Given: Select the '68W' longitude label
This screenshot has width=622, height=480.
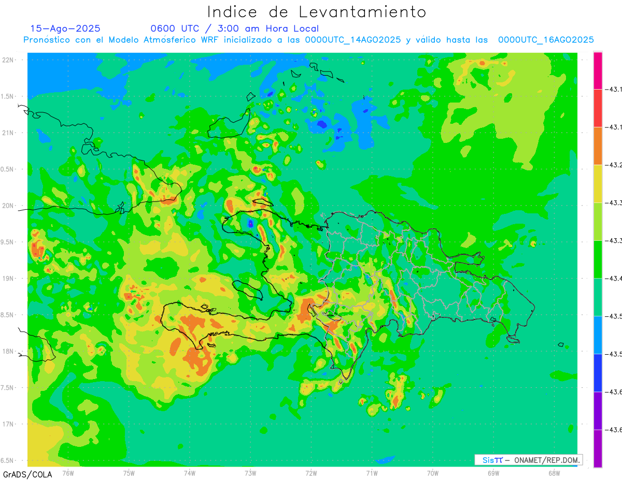Looking at the screenshot, I should 554,472.
